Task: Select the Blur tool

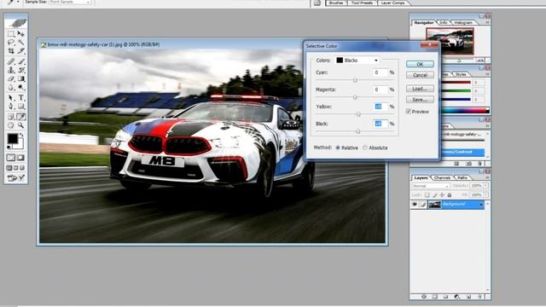Action: (11, 87)
